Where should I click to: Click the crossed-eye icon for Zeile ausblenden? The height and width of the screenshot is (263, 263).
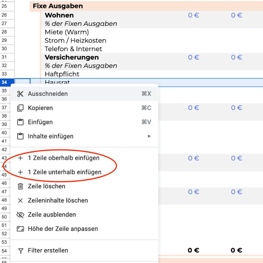(20, 215)
